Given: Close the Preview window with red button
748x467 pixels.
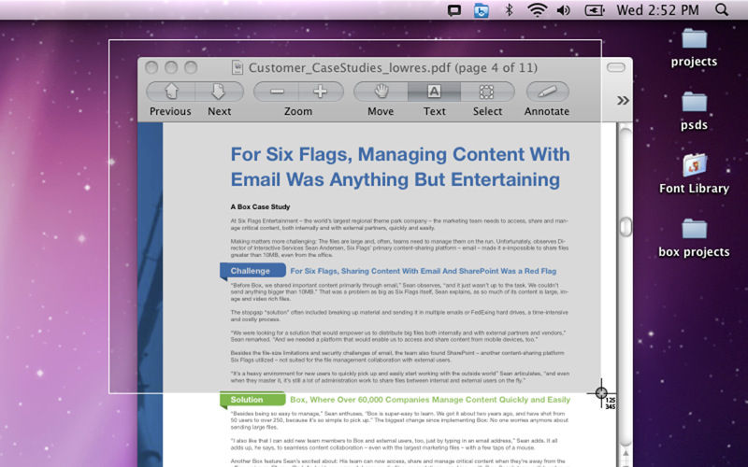Looking at the screenshot, I should 151,67.
